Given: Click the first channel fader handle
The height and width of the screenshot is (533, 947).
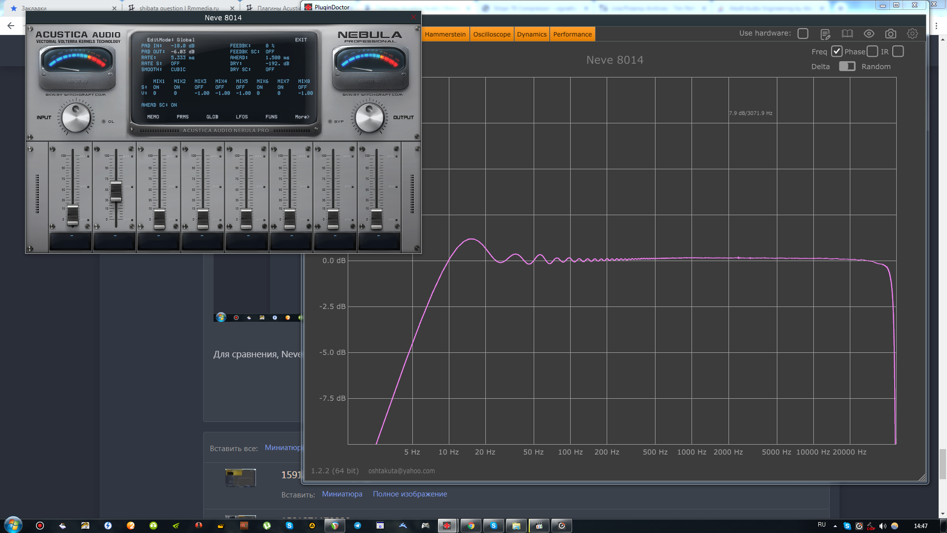Looking at the screenshot, I should pos(73,215).
